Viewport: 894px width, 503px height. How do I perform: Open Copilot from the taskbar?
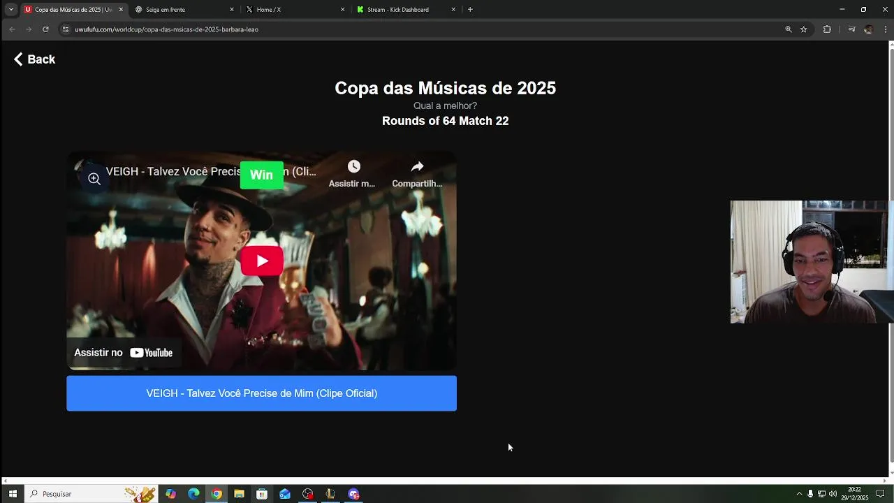coord(171,494)
